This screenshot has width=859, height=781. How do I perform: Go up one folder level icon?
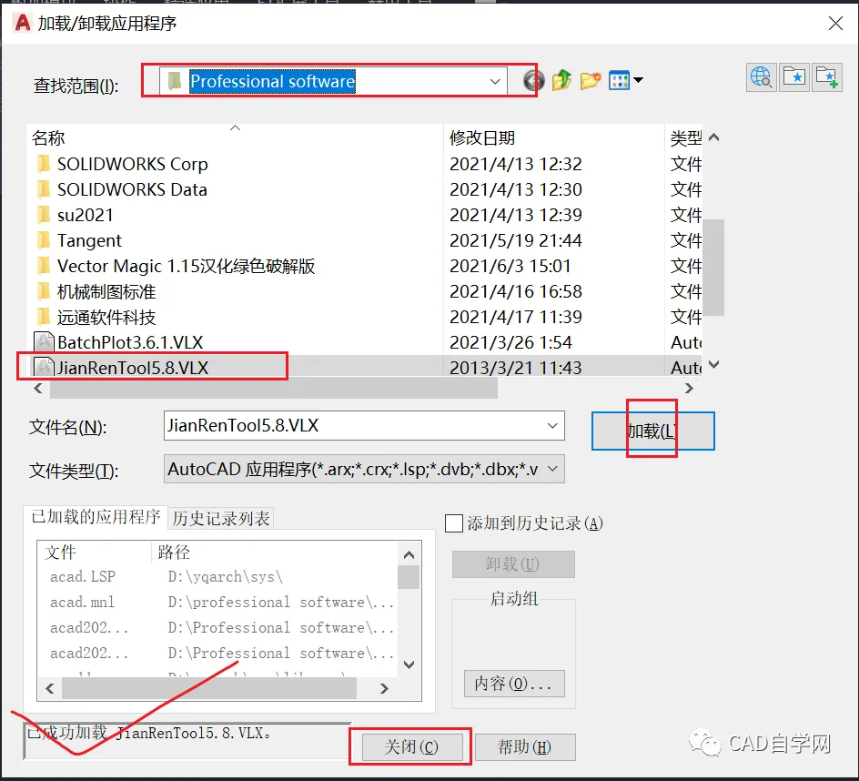[562, 81]
